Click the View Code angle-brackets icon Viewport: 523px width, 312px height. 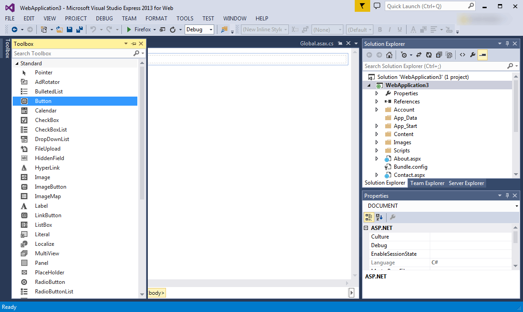pyautogui.click(x=463, y=55)
